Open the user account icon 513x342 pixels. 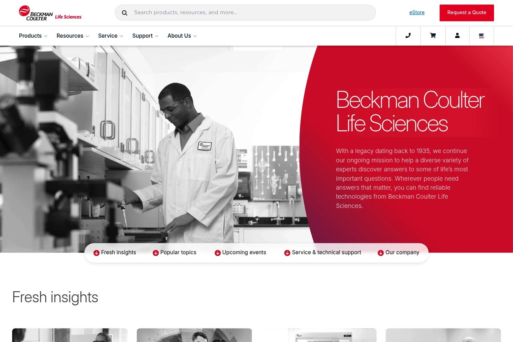(x=457, y=36)
